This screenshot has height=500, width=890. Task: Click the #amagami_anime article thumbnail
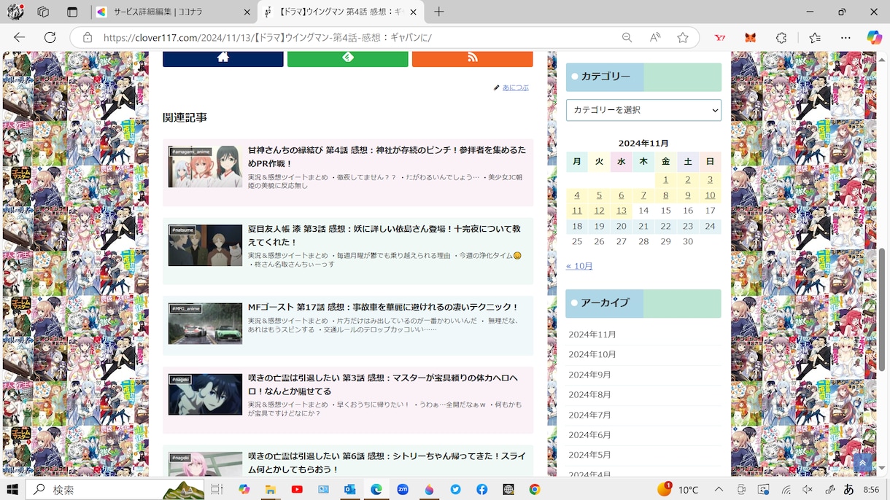[206, 166]
